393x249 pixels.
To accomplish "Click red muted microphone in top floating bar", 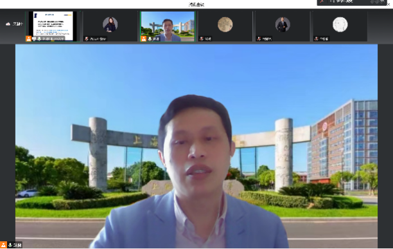I will click(322, 1).
